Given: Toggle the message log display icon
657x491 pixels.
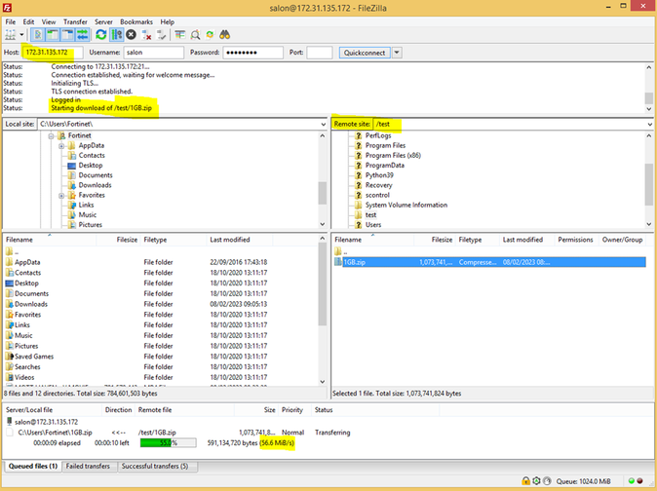Looking at the screenshot, I should point(39,35).
